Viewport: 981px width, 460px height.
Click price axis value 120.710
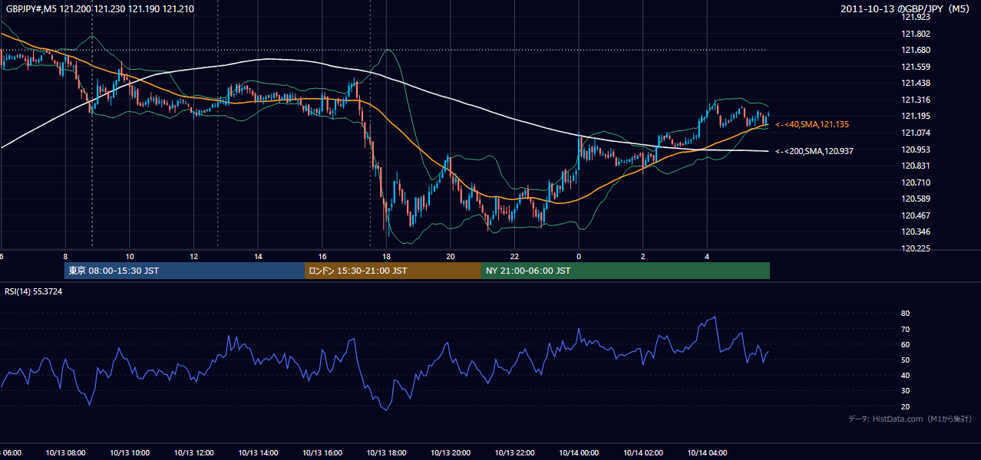coord(916,182)
